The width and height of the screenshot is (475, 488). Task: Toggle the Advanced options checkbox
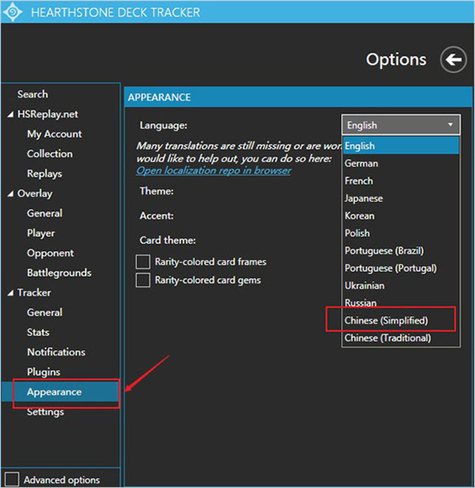coord(12,479)
